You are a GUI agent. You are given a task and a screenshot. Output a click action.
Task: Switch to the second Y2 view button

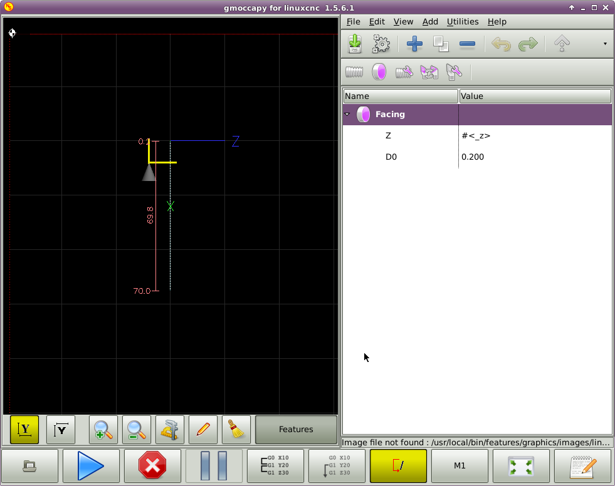(x=61, y=430)
